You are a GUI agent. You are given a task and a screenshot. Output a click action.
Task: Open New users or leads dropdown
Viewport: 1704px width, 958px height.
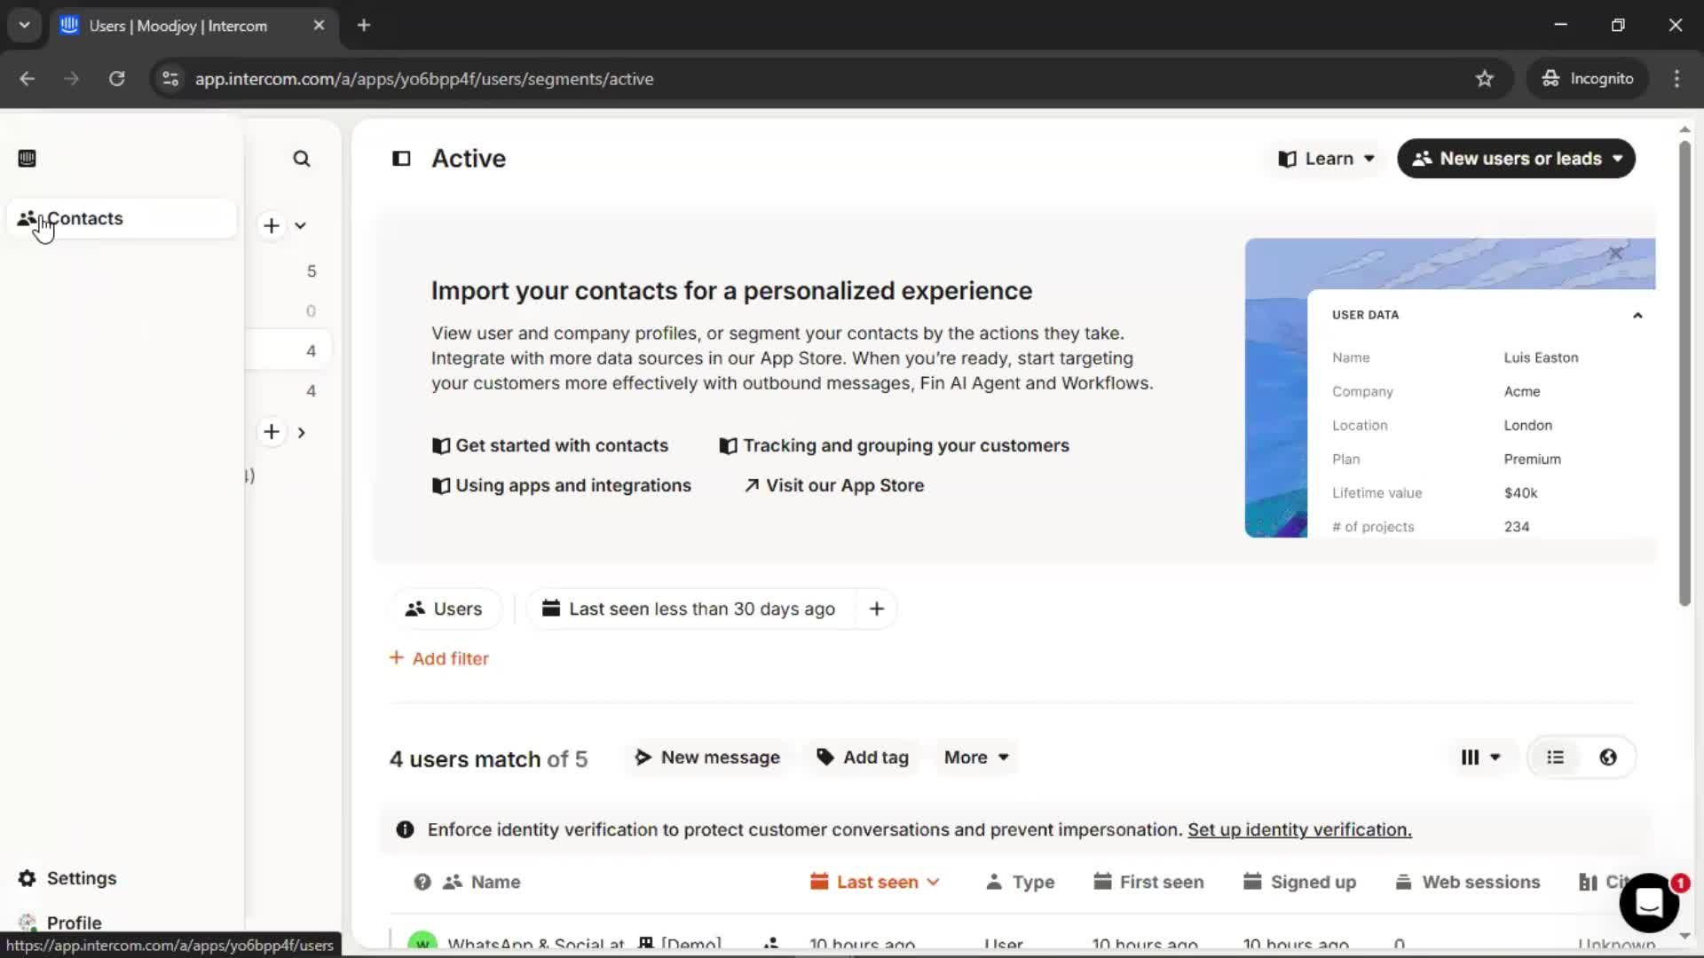tap(1516, 159)
